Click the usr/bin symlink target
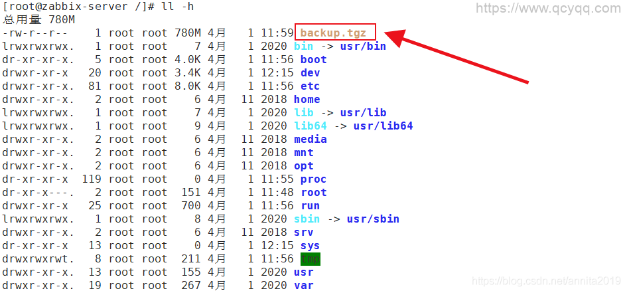Viewport: 627px width, 293px height. [363, 47]
